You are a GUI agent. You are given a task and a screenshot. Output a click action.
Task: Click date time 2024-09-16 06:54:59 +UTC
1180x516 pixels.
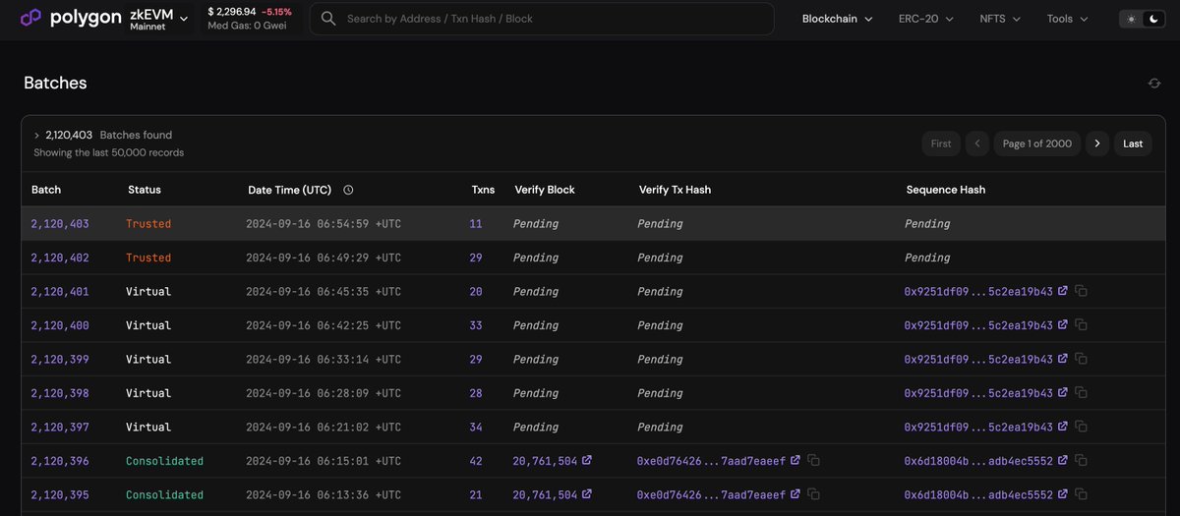[x=324, y=224]
